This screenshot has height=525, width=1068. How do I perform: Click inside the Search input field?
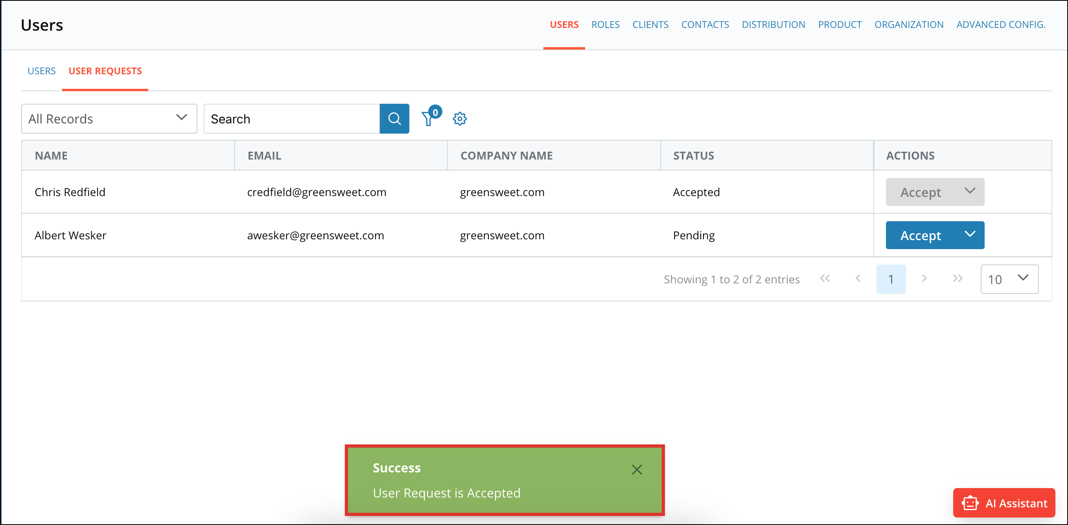click(290, 119)
